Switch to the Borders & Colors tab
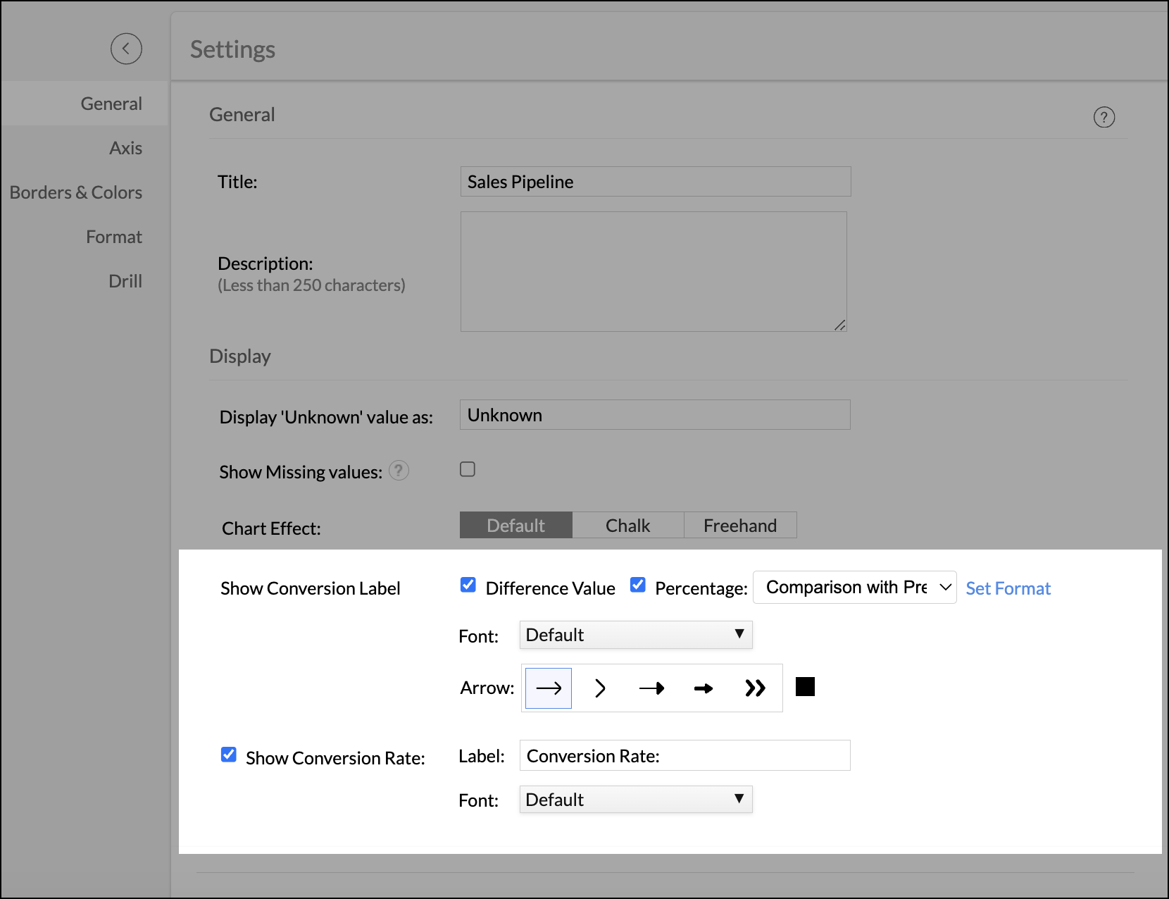This screenshot has height=899, width=1169. [x=76, y=192]
